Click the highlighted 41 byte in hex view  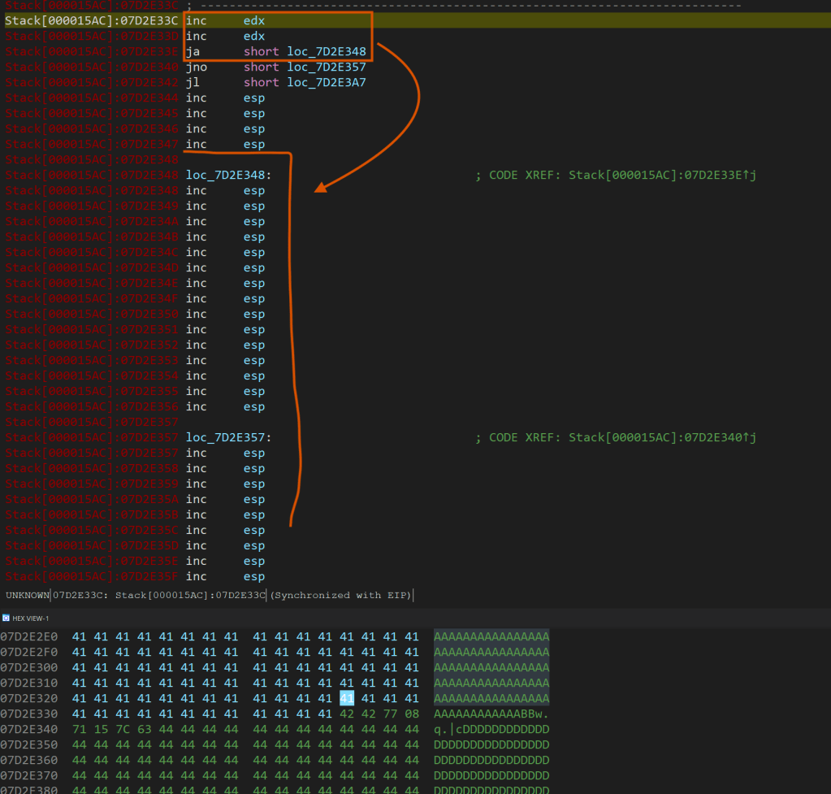pos(347,698)
